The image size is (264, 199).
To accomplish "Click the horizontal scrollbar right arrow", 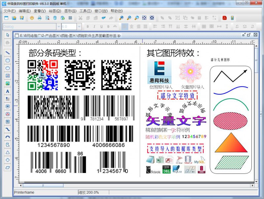I will point(252,185).
